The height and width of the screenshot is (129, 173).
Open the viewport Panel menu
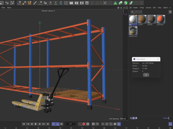point(9,8)
